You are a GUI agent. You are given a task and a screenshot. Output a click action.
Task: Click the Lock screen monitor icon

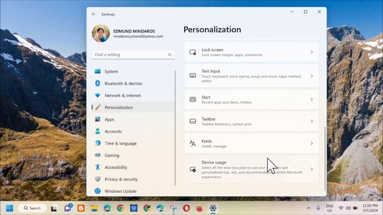coord(193,52)
